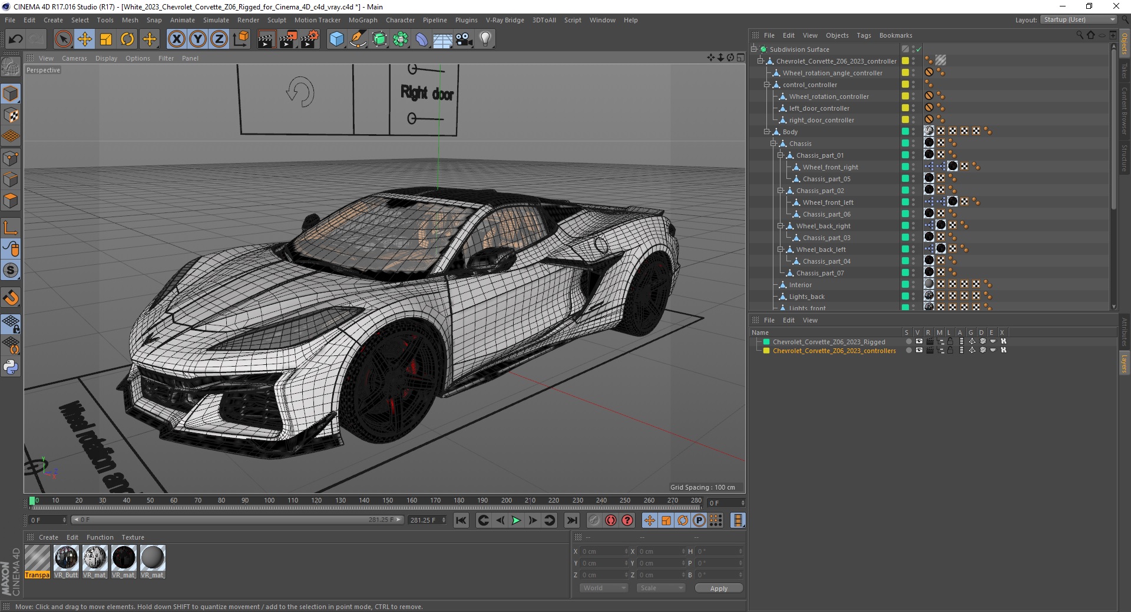Open the deformer objects icon
Viewport: 1131px width, 612px height.
tap(422, 39)
